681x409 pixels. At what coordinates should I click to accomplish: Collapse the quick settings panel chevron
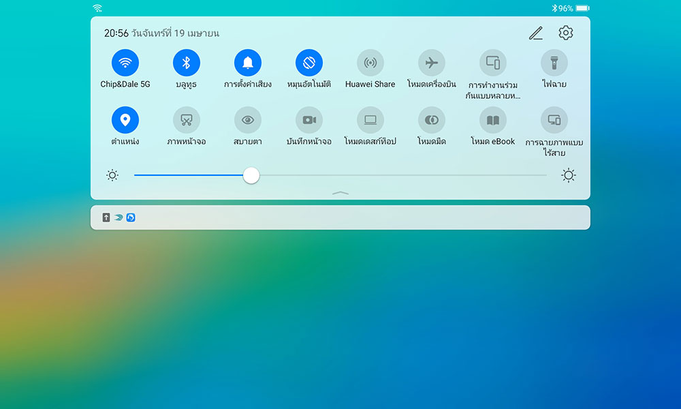[340, 193]
